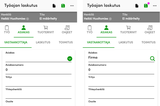Select the Laskutus subtab in left panel
Screen dimensions: 160x106
[43, 42]
